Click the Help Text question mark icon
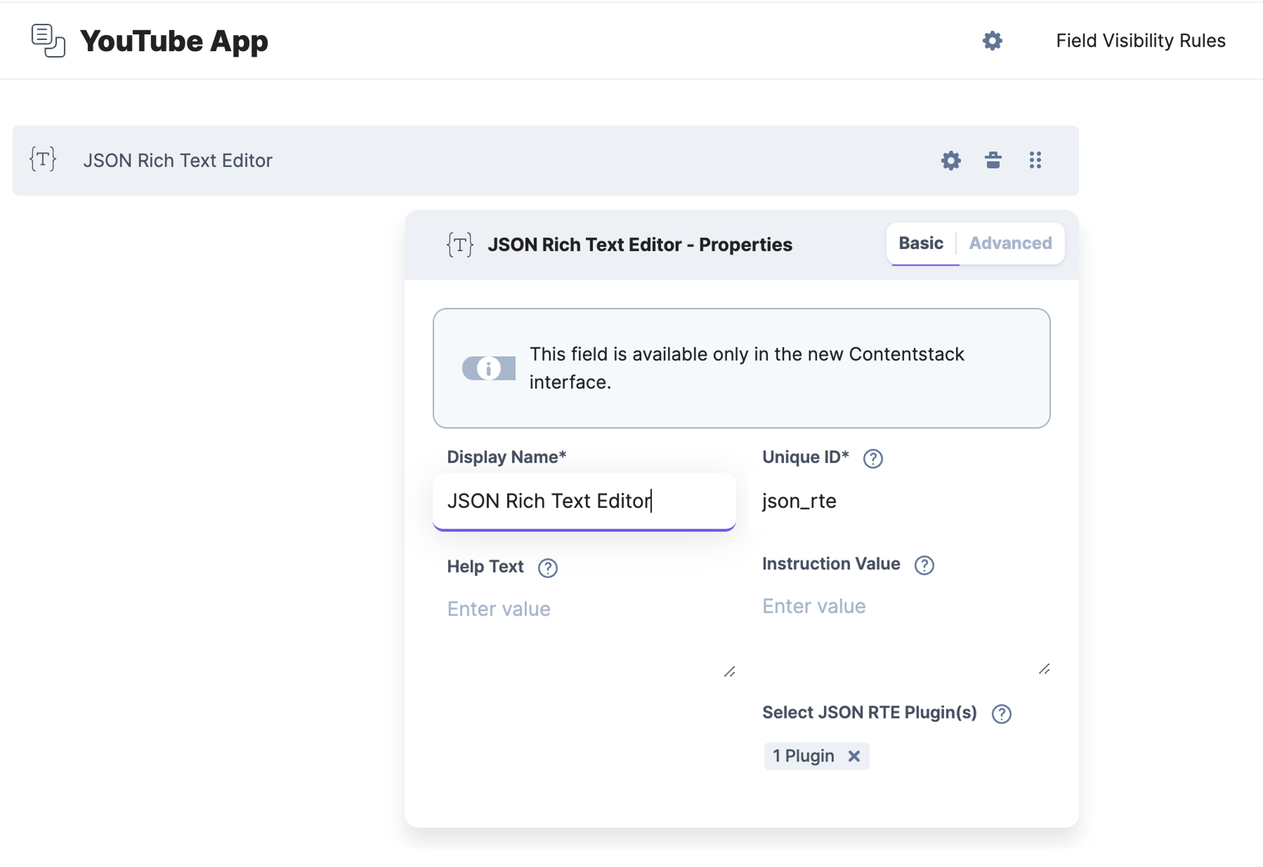The image size is (1263, 867). pos(548,568)
